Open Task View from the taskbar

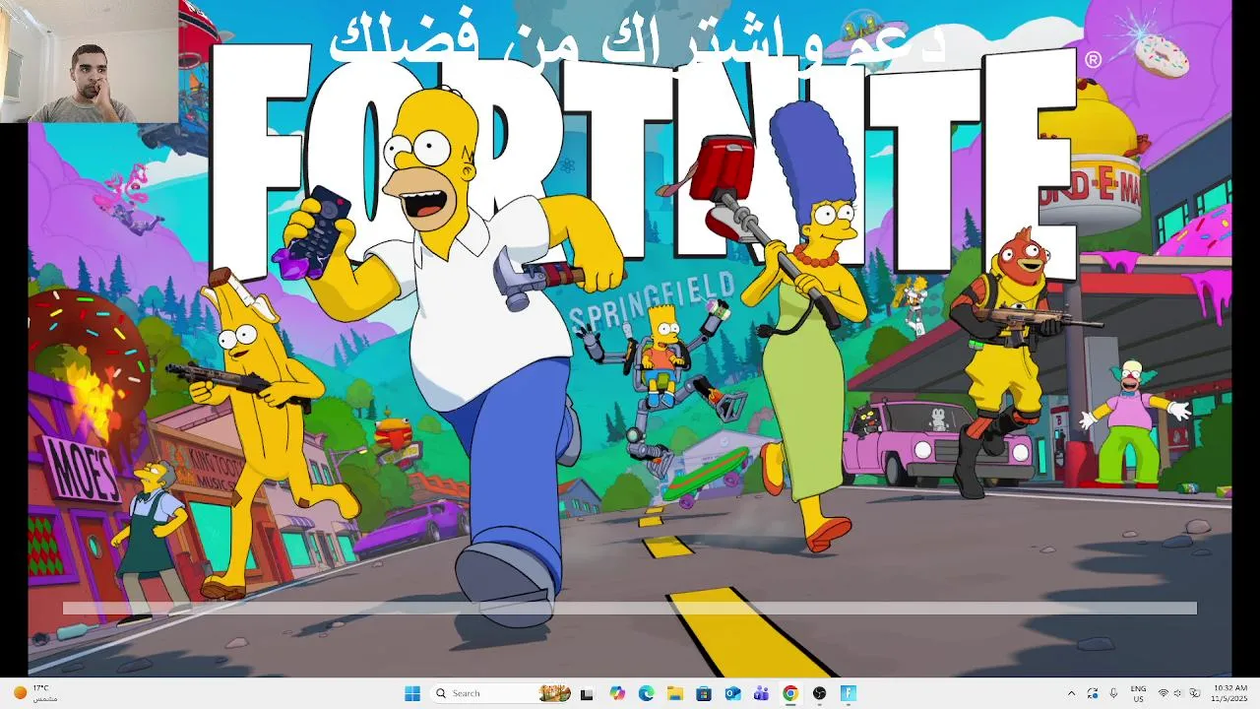click(588, 693)
